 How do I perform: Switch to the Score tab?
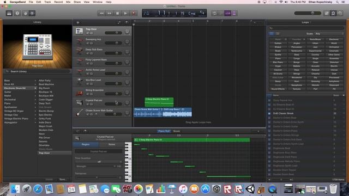point(177,131)
